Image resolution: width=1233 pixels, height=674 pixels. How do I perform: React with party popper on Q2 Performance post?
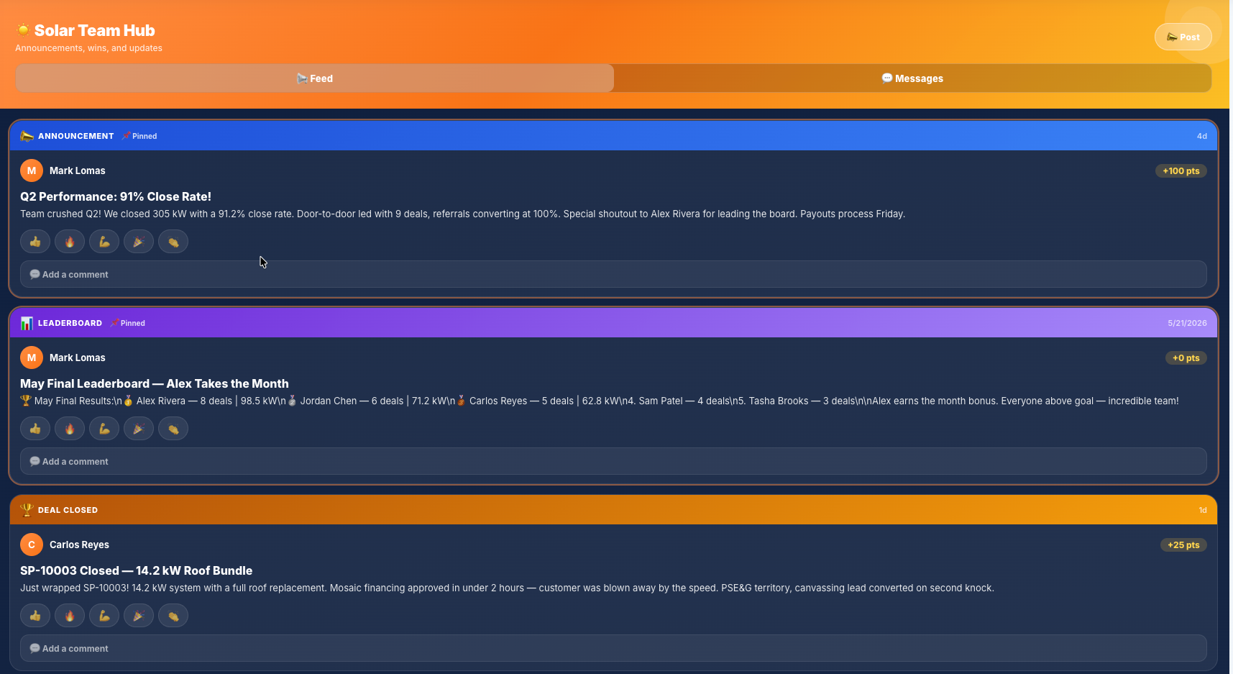(139, 242)
